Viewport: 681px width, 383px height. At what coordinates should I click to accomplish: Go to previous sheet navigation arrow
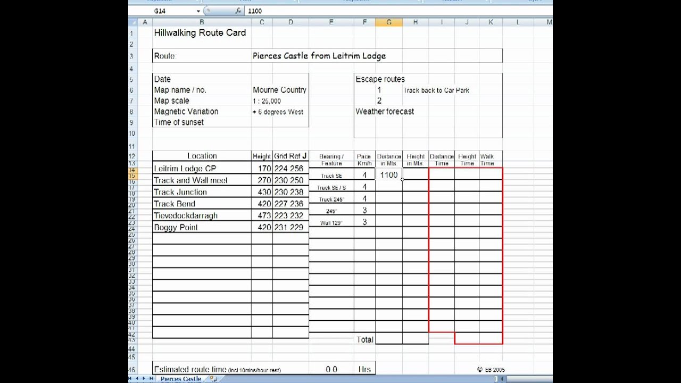[x=137, y=379]
